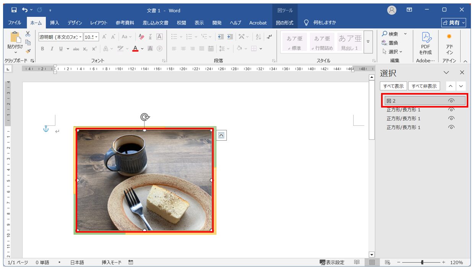
Task: Toggle bold formatting
Action: [42, 48]
